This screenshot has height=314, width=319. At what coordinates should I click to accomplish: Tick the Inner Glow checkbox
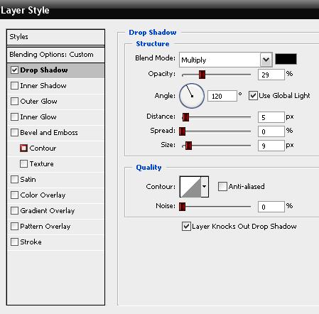click(14, 117)
